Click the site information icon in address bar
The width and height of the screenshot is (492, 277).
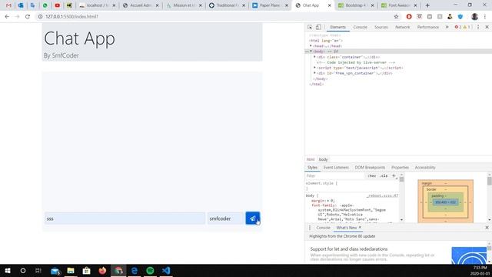(x=40, y=17)
